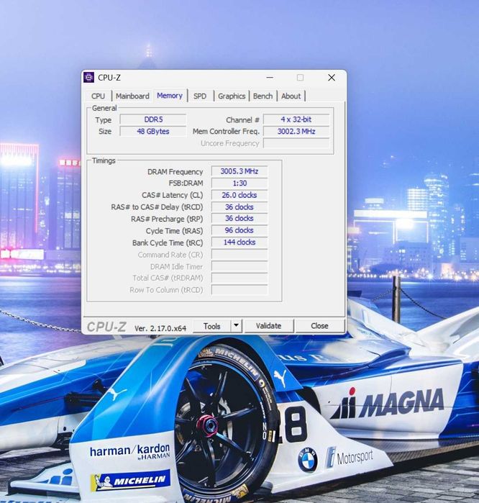The width and height of the screenshot is (479, 503).
Task: Click the 48 GBytes size value
Action: (x=153, y=132)
